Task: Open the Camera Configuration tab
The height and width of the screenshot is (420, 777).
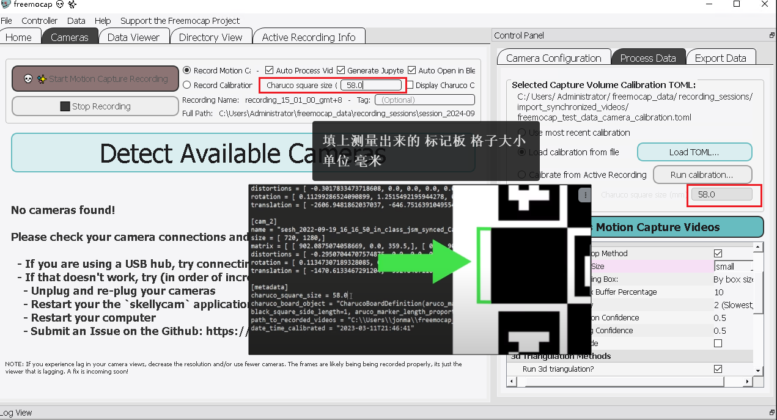Action: click(554, 57)
